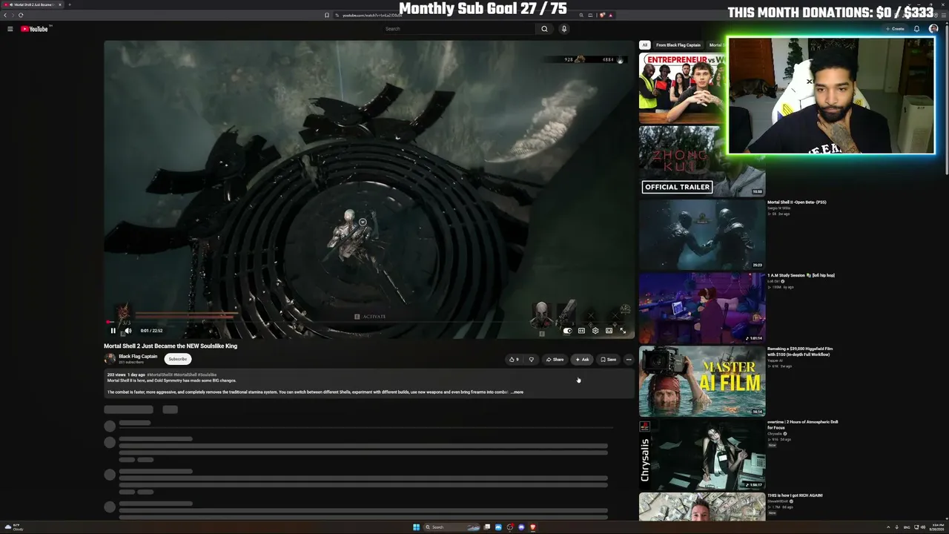
Task: Dislike the video
Action: [x=531, y=360]
